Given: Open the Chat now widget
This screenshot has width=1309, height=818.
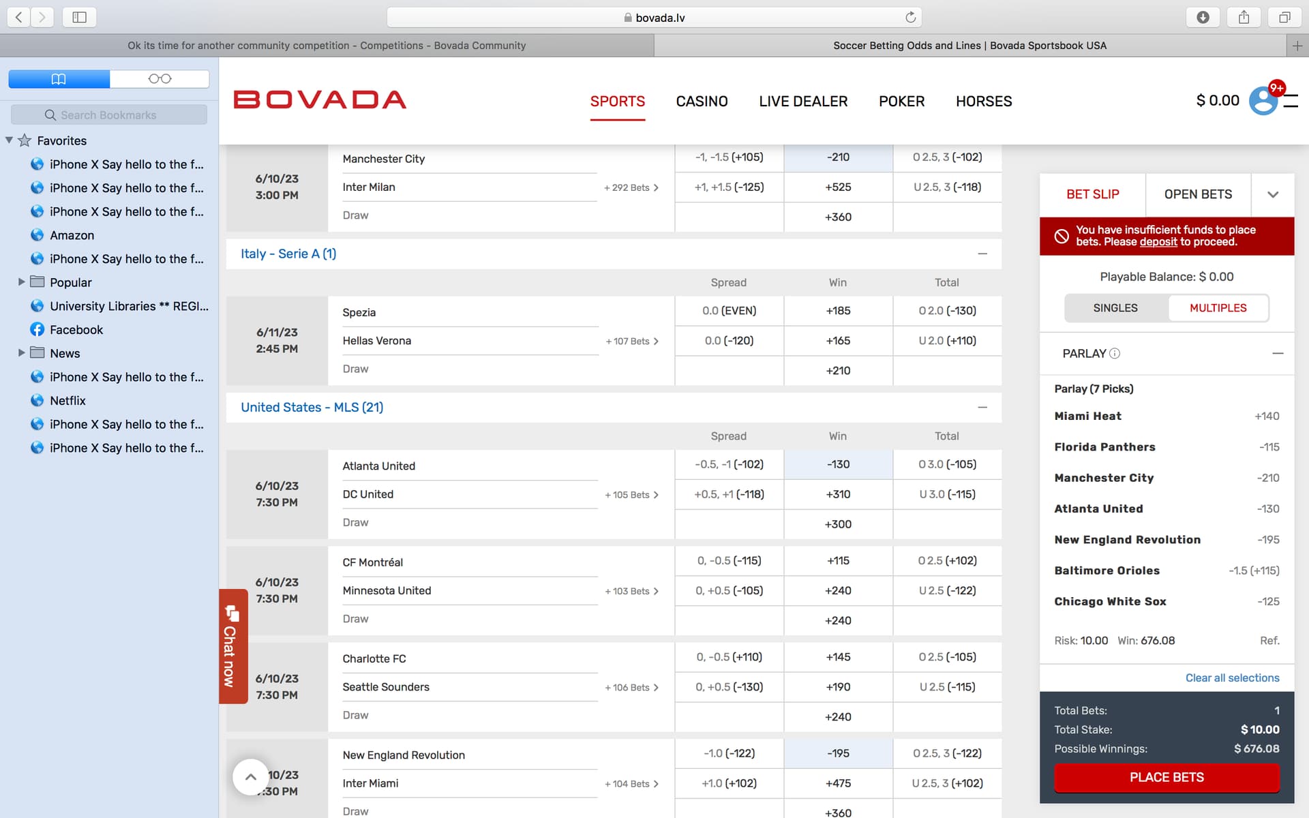Looking at the screenshot, I should coord(232,646).
